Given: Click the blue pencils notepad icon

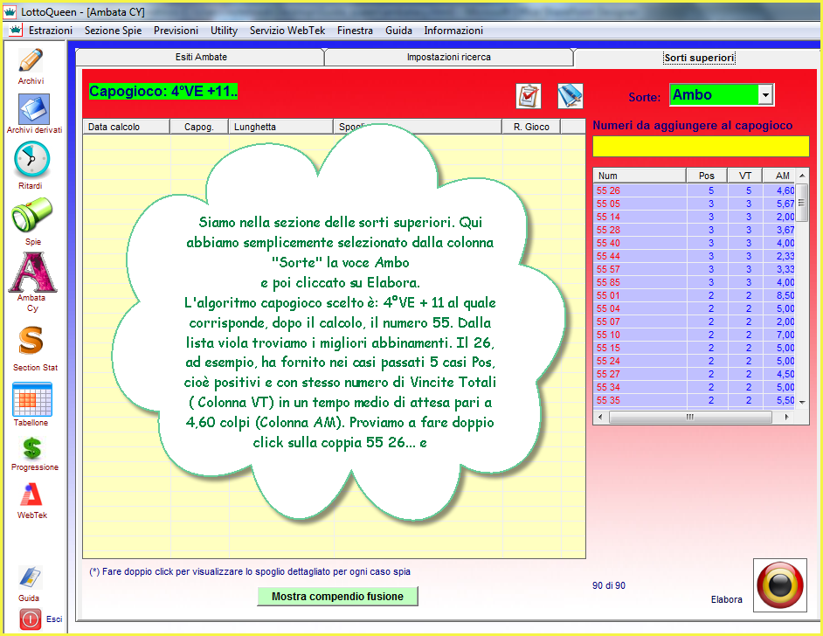Looking at the screenshot, I should point(570,96).
